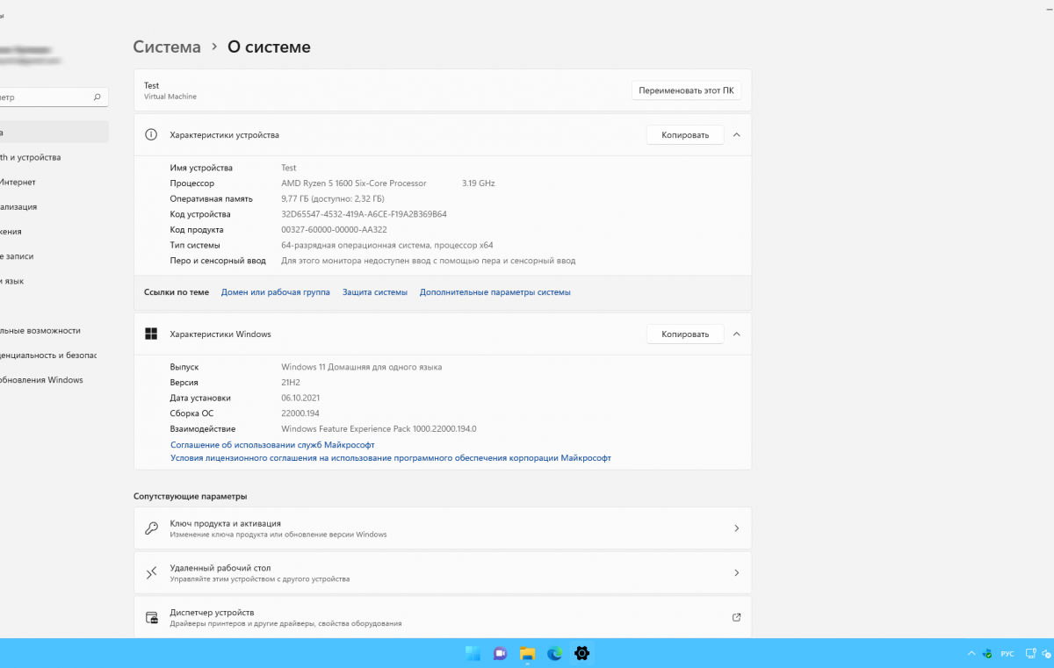The image size is (1054, 668).
Task: Click the install date 06.10.2021
Action: pyautogui.click(x=301, y=398)
